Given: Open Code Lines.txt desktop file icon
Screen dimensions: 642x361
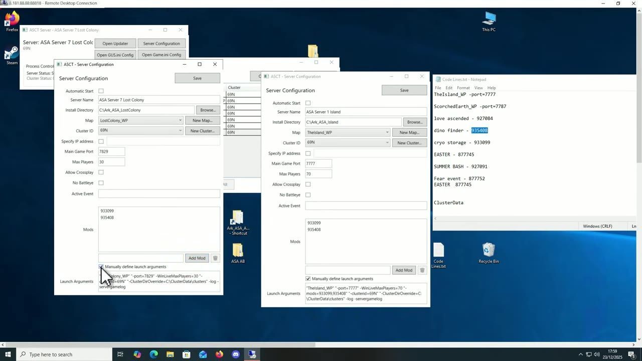Looking at the screenshot, I should 438,256.
